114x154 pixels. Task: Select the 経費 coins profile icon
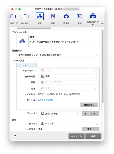40,16
